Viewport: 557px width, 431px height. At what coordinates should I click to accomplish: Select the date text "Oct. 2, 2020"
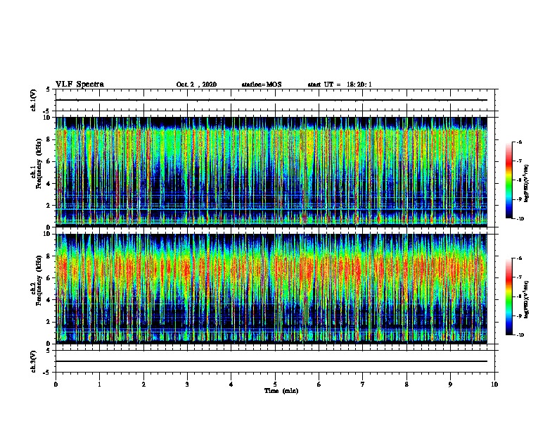pos(196,85)
